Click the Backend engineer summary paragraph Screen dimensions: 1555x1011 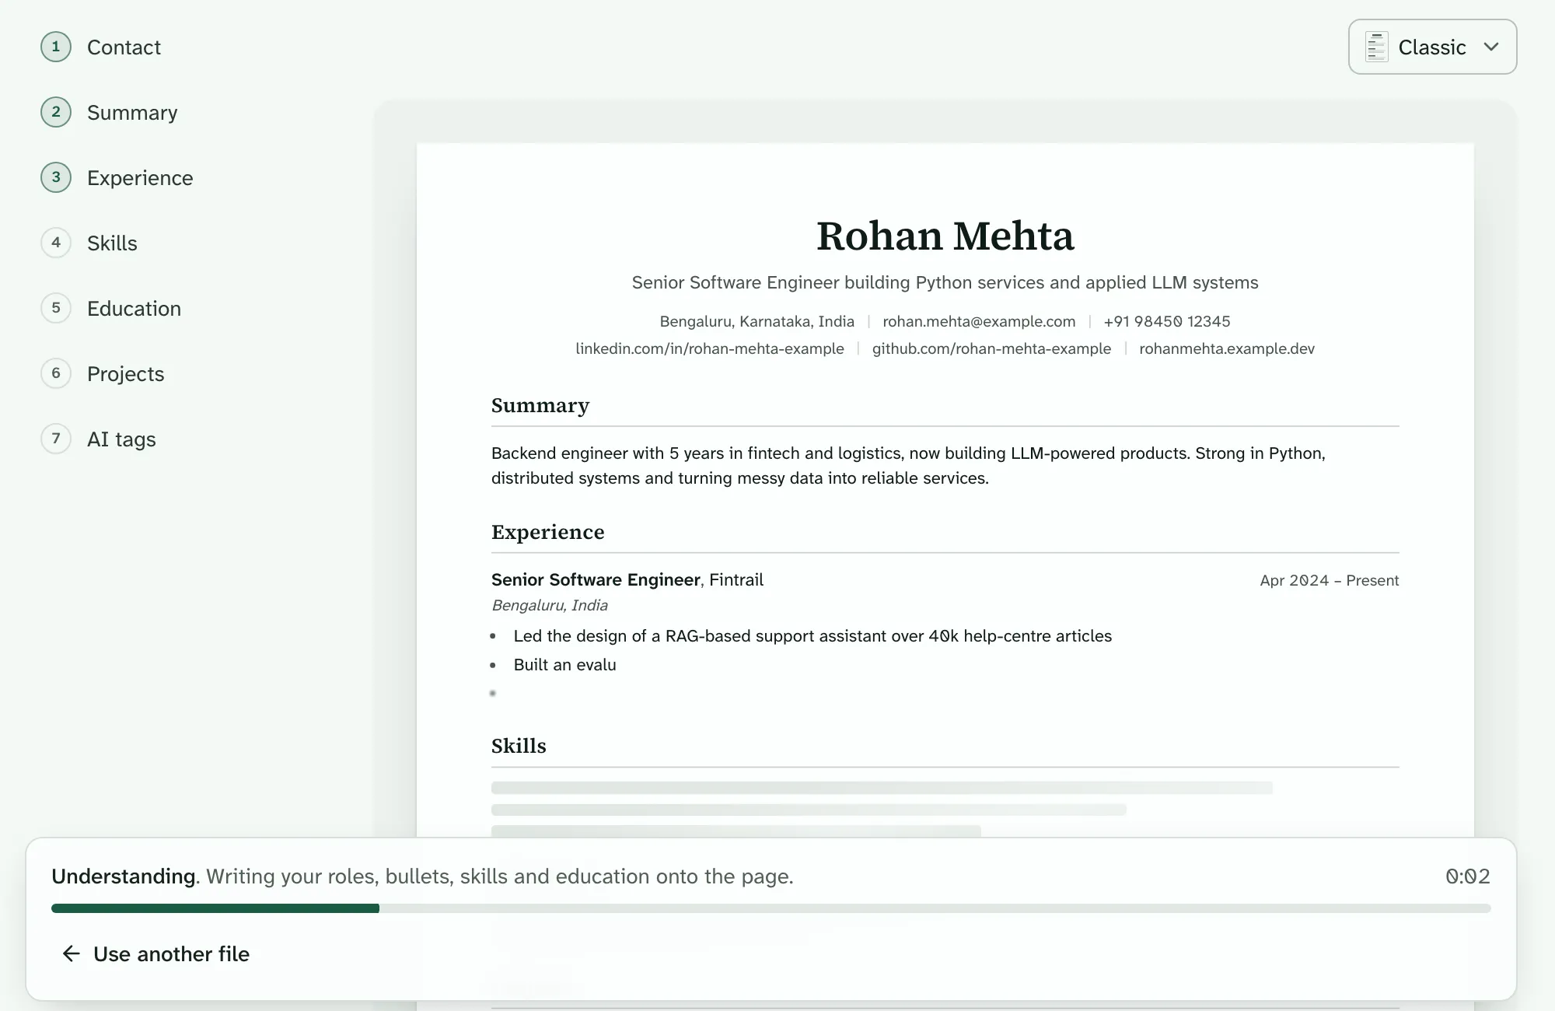908,465
